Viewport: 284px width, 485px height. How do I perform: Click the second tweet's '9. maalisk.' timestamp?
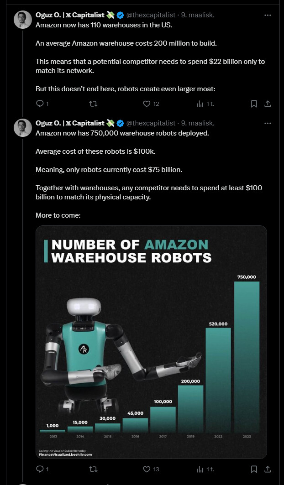pyautogui.click(x=198, y=123)
